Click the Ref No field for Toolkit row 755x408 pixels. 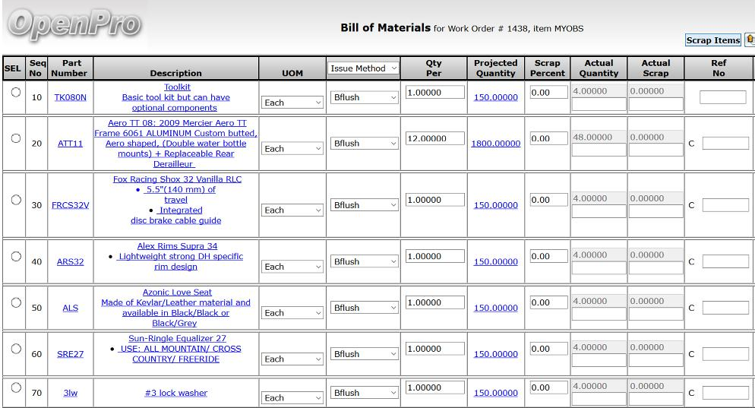click(722, 97)
